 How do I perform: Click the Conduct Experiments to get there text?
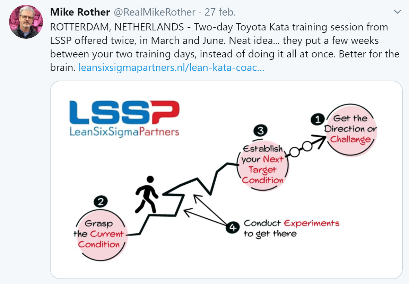click(291, 228)
